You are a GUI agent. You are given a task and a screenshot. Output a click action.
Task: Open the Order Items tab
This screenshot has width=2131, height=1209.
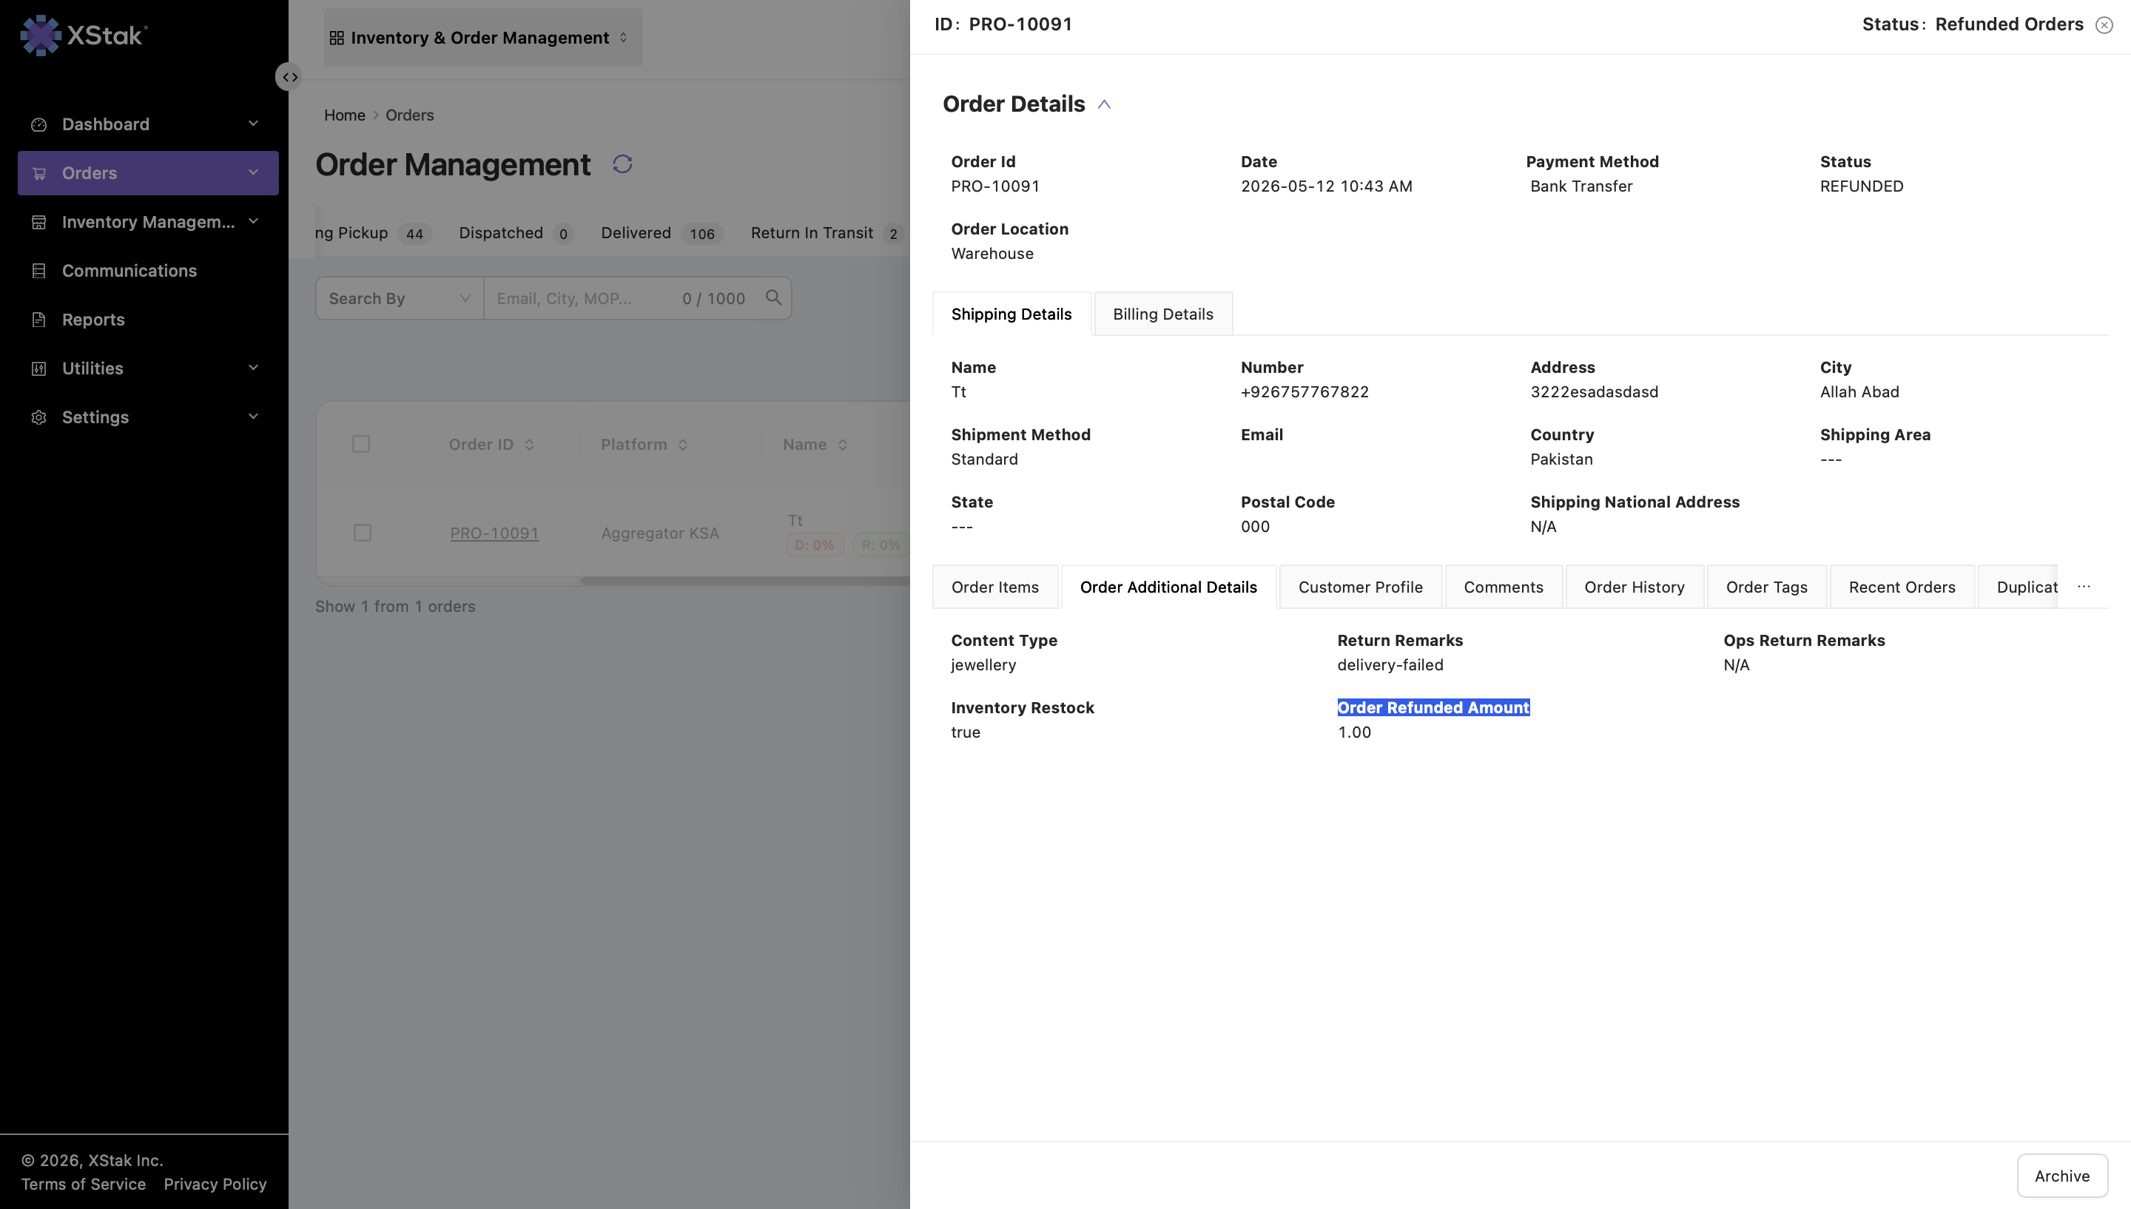(994, 587)
